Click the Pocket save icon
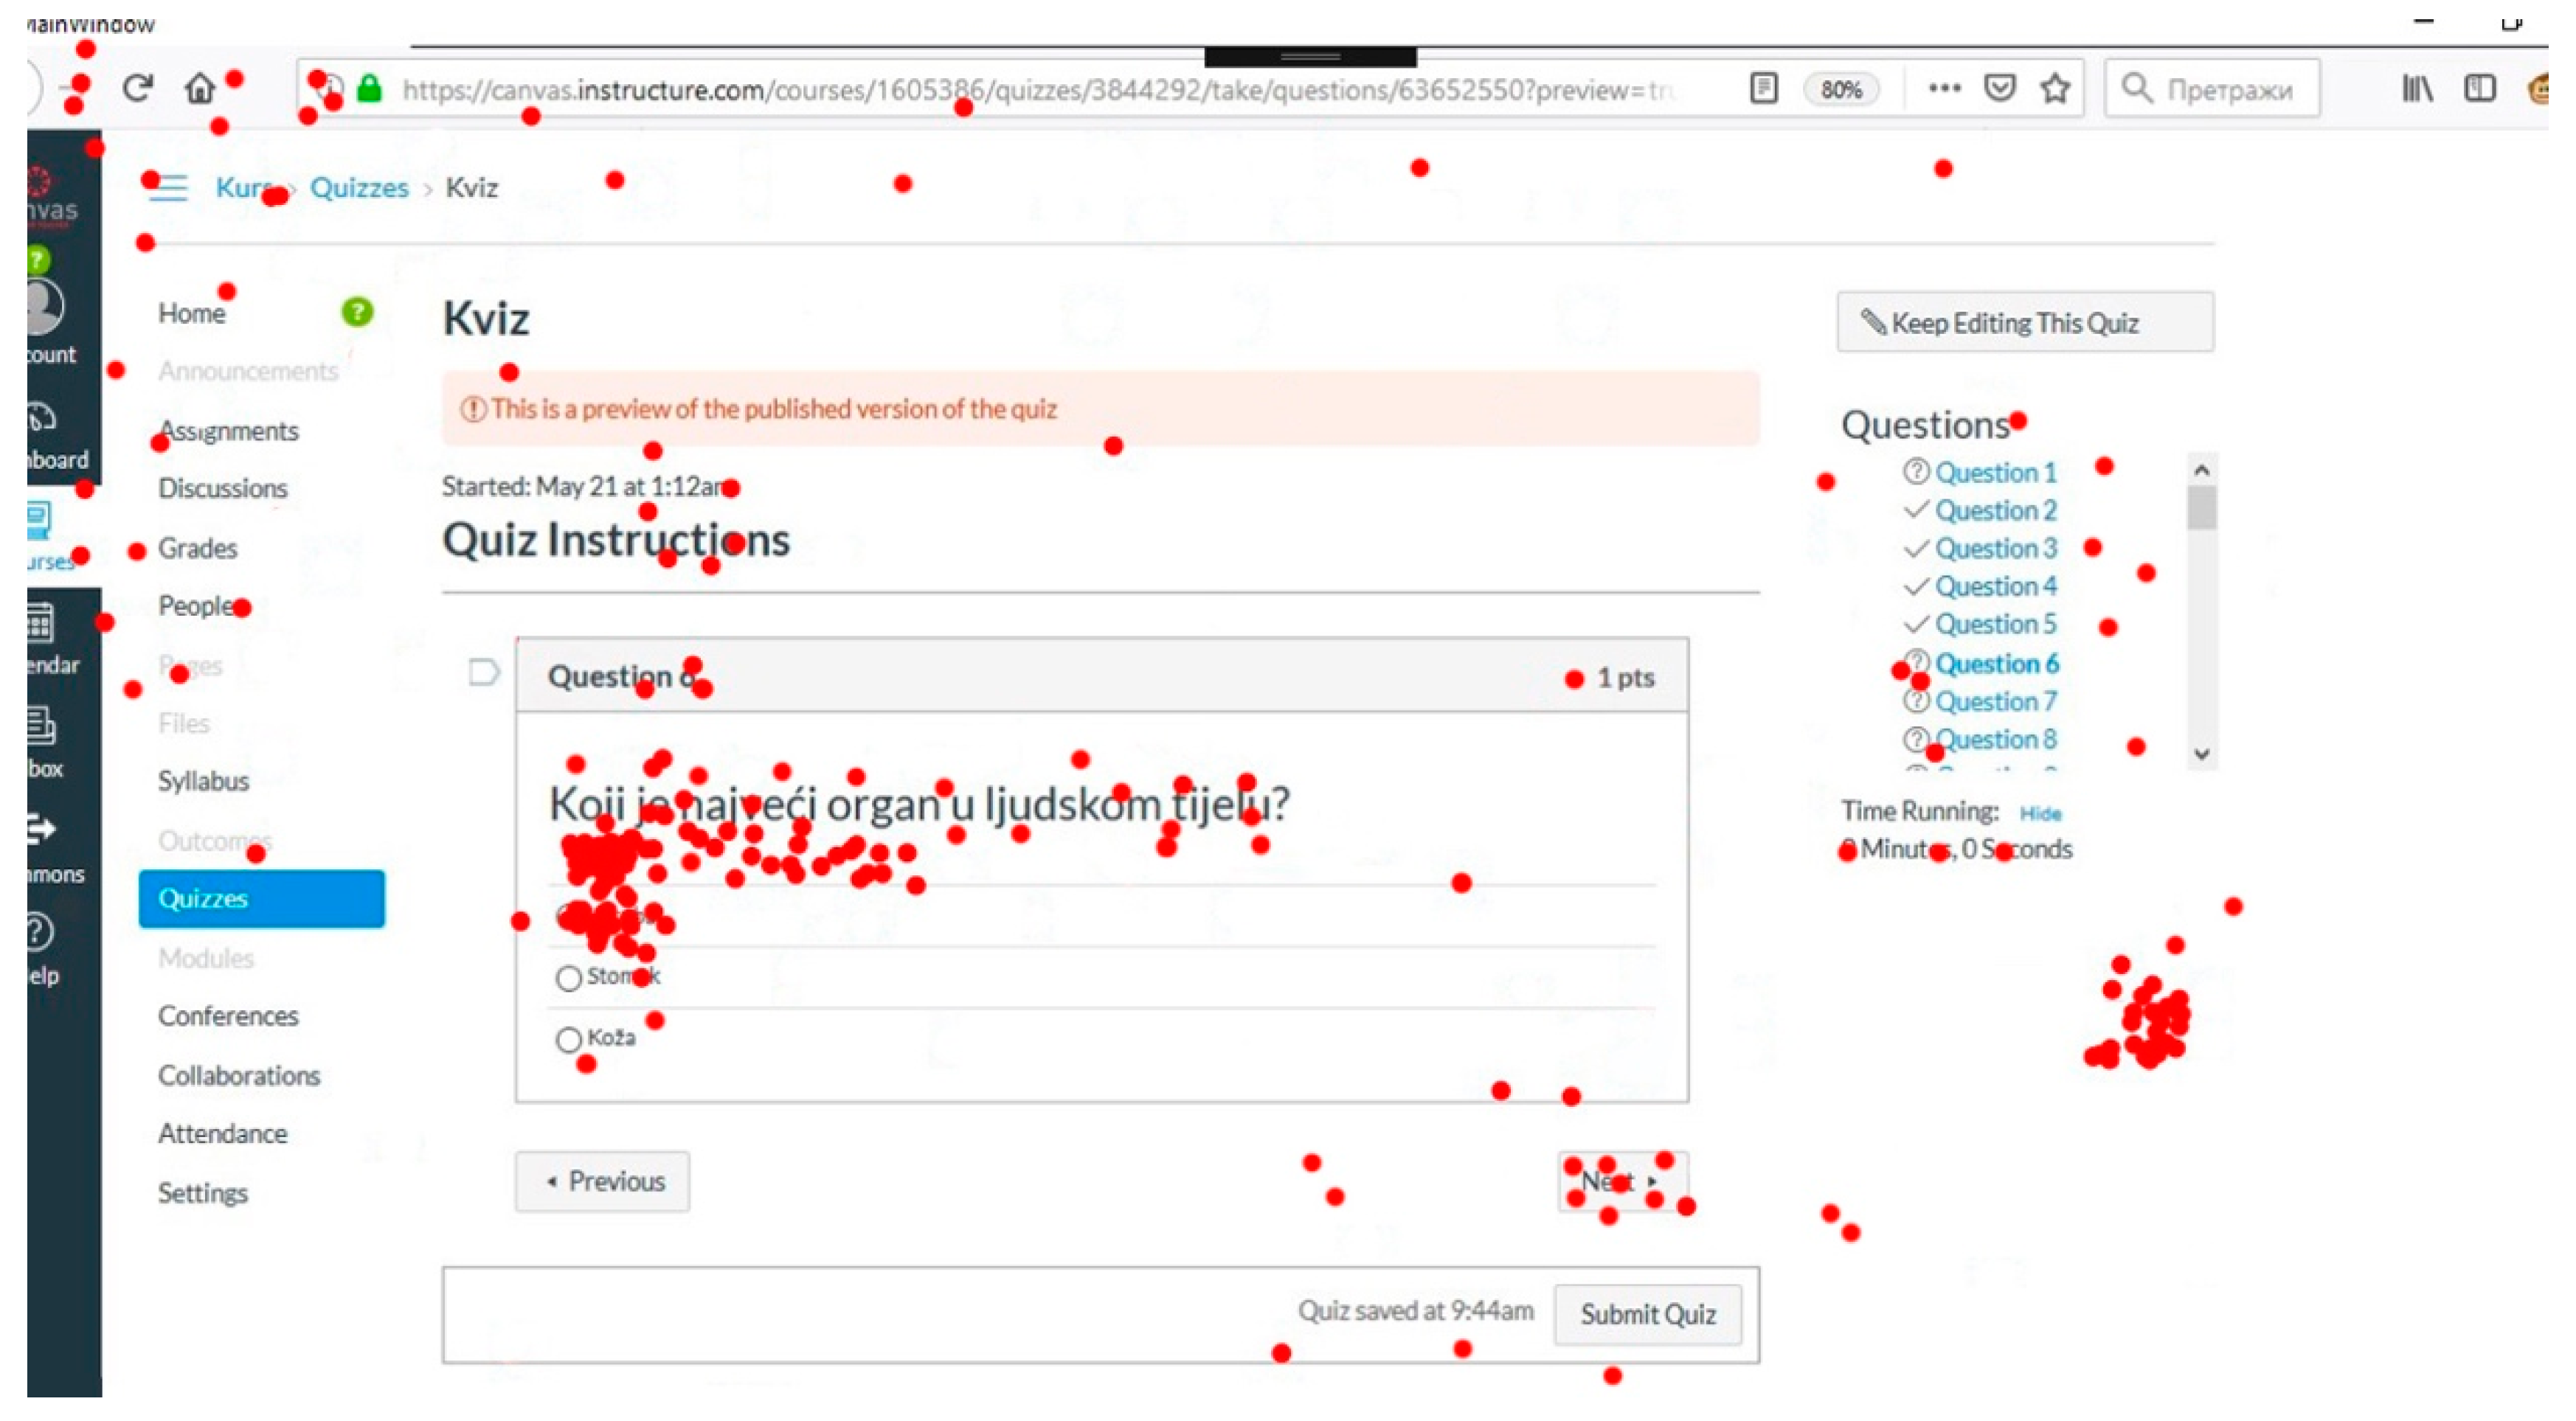This screenshot has height=1421, width=2576. (1999, 89)
